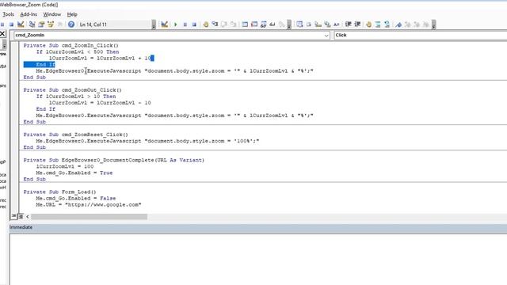Viewport: 507px width, 285px height.
Task: Toggle Breakpoint hand icon on the Edit toolbar
Action: tap(368, 25)
